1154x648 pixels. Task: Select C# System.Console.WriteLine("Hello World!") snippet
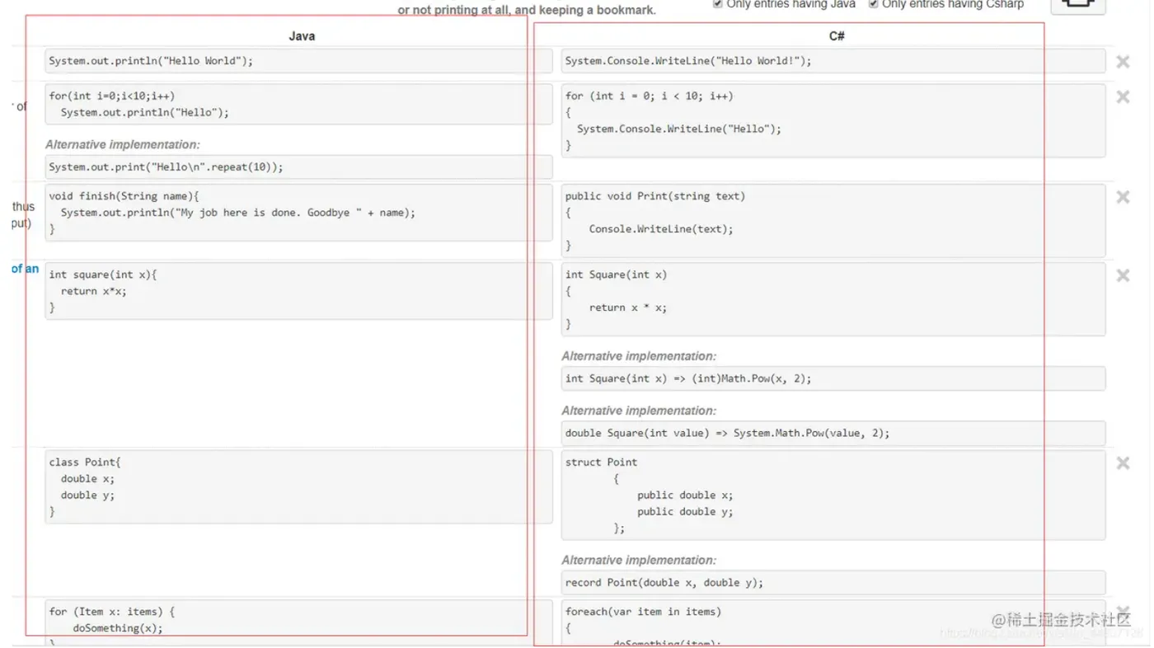tap(833, 61)
